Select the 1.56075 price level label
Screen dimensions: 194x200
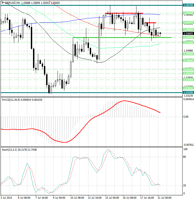[188, 23]
